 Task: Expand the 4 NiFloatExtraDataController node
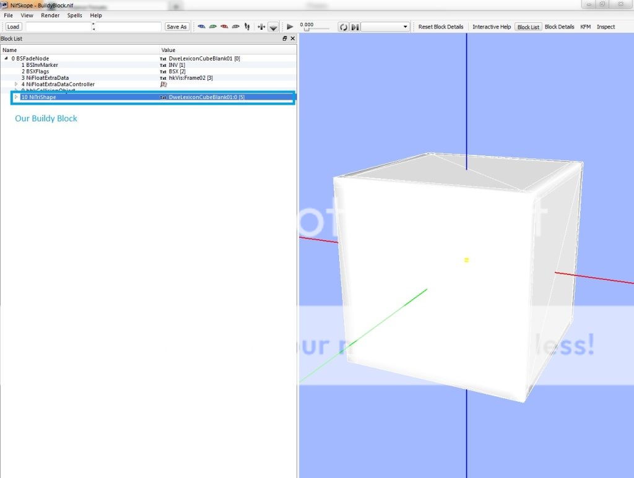[x=16, y=84]
